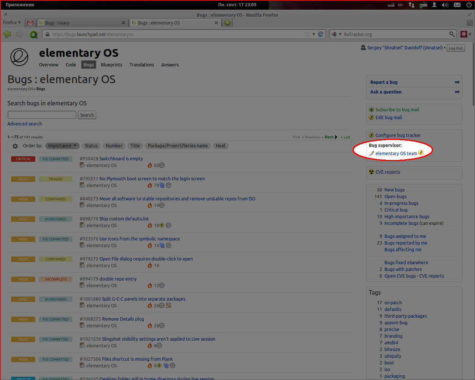Screen dimensions: 475x380
Task: Click the Gmail pinned tab icon
Action: [30, 23]
